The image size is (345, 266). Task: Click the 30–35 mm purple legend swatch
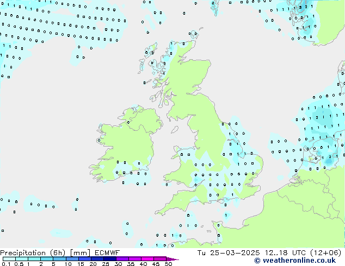coord(122,259)
